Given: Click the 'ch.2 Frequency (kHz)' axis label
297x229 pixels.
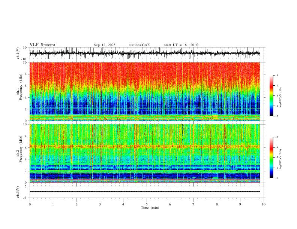Looking at the screenshot, I should pyautogui.click(x=19, y=149).
